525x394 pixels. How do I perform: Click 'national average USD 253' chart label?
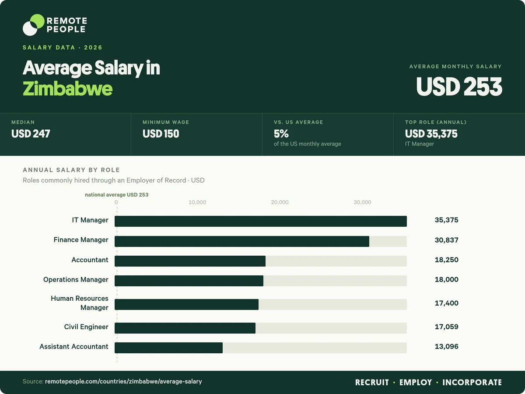point(116,194)
